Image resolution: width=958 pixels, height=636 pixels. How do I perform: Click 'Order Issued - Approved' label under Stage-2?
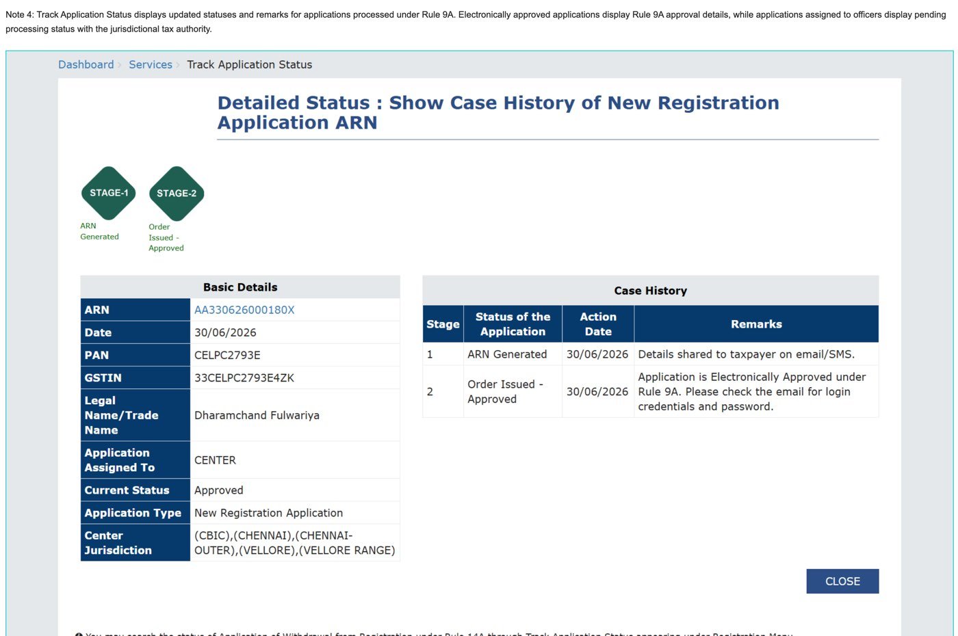tap(166, 237)
